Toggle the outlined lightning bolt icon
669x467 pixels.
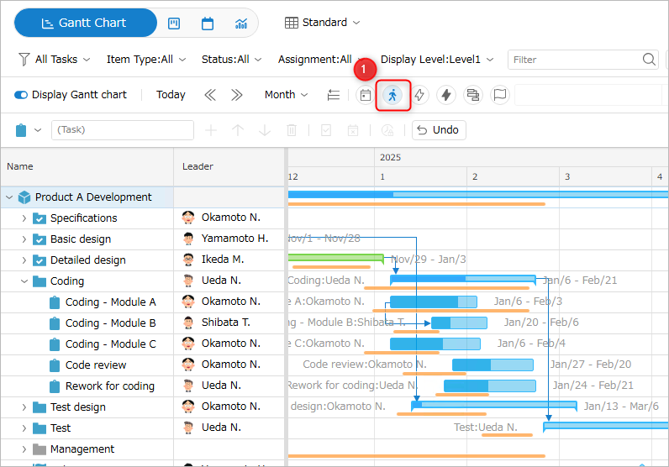[419, 95]
